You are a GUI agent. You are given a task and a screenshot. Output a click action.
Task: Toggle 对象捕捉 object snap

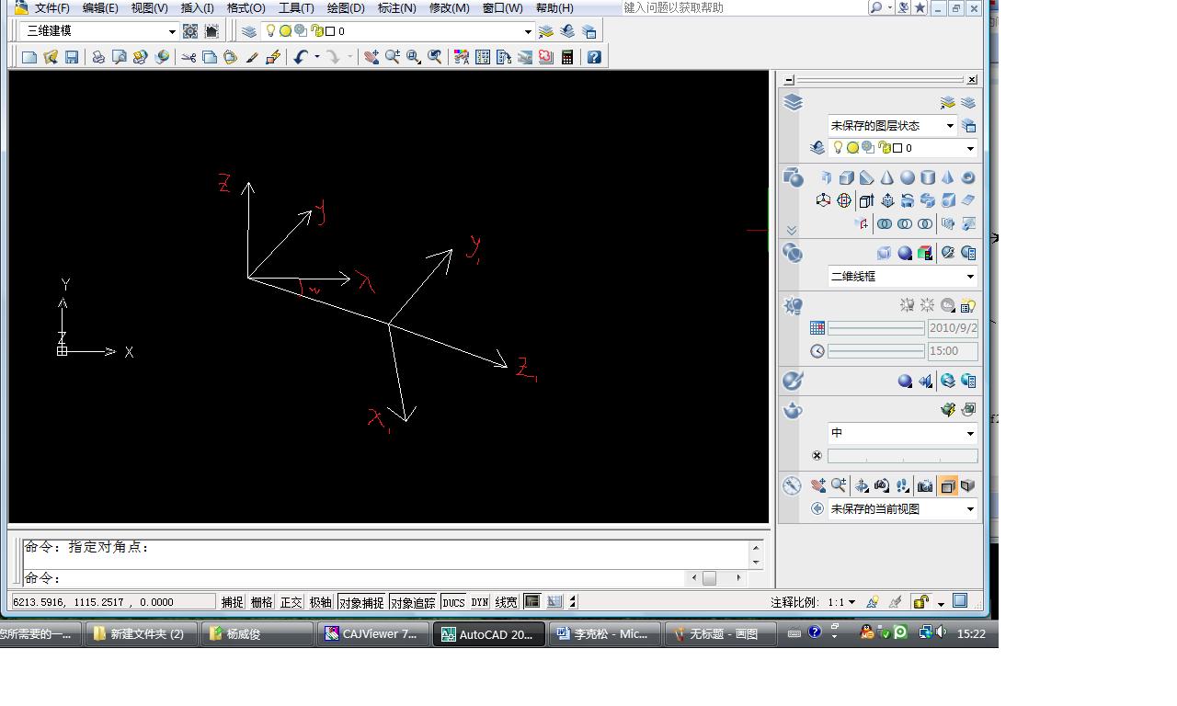pos(361,602)
